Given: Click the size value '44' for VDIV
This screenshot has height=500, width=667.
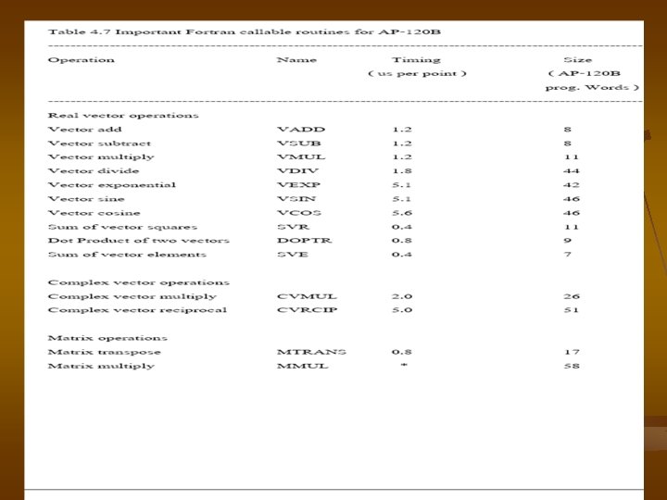Looking at the screenshot, I should pos(571,171).
